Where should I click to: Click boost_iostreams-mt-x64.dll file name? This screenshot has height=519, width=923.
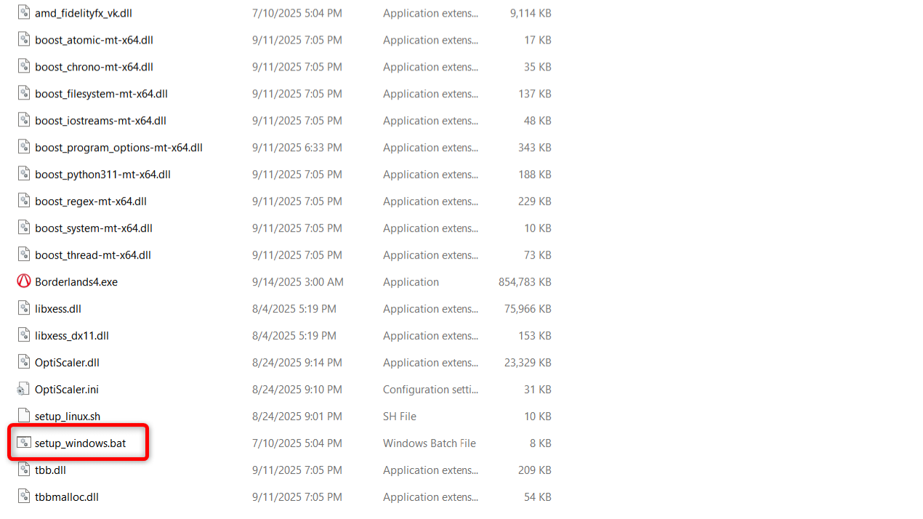click(100, 121)
